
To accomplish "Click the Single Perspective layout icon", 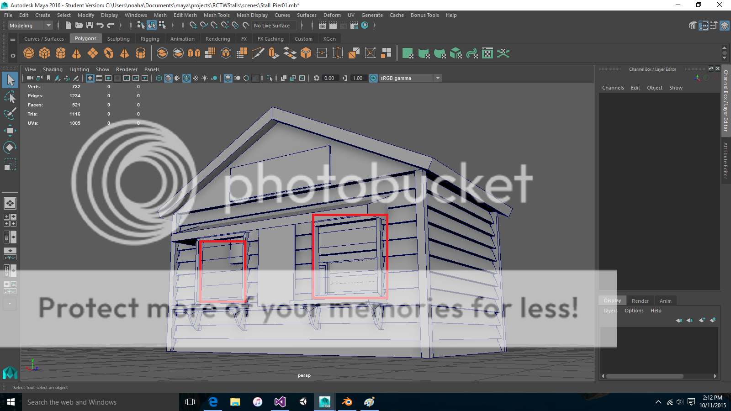I will (10, 203).
